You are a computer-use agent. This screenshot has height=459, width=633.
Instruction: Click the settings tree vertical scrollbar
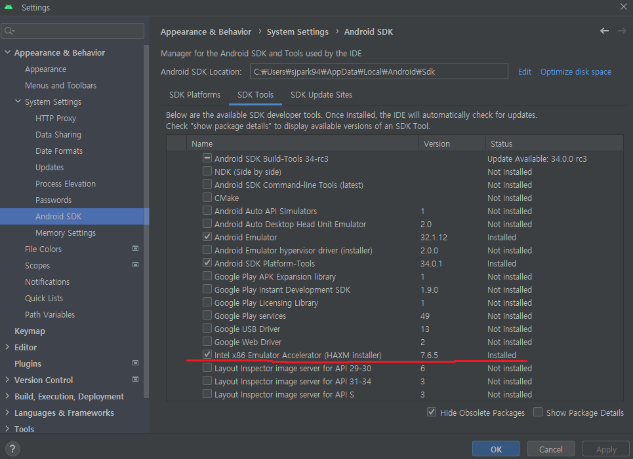pos(146,221)
